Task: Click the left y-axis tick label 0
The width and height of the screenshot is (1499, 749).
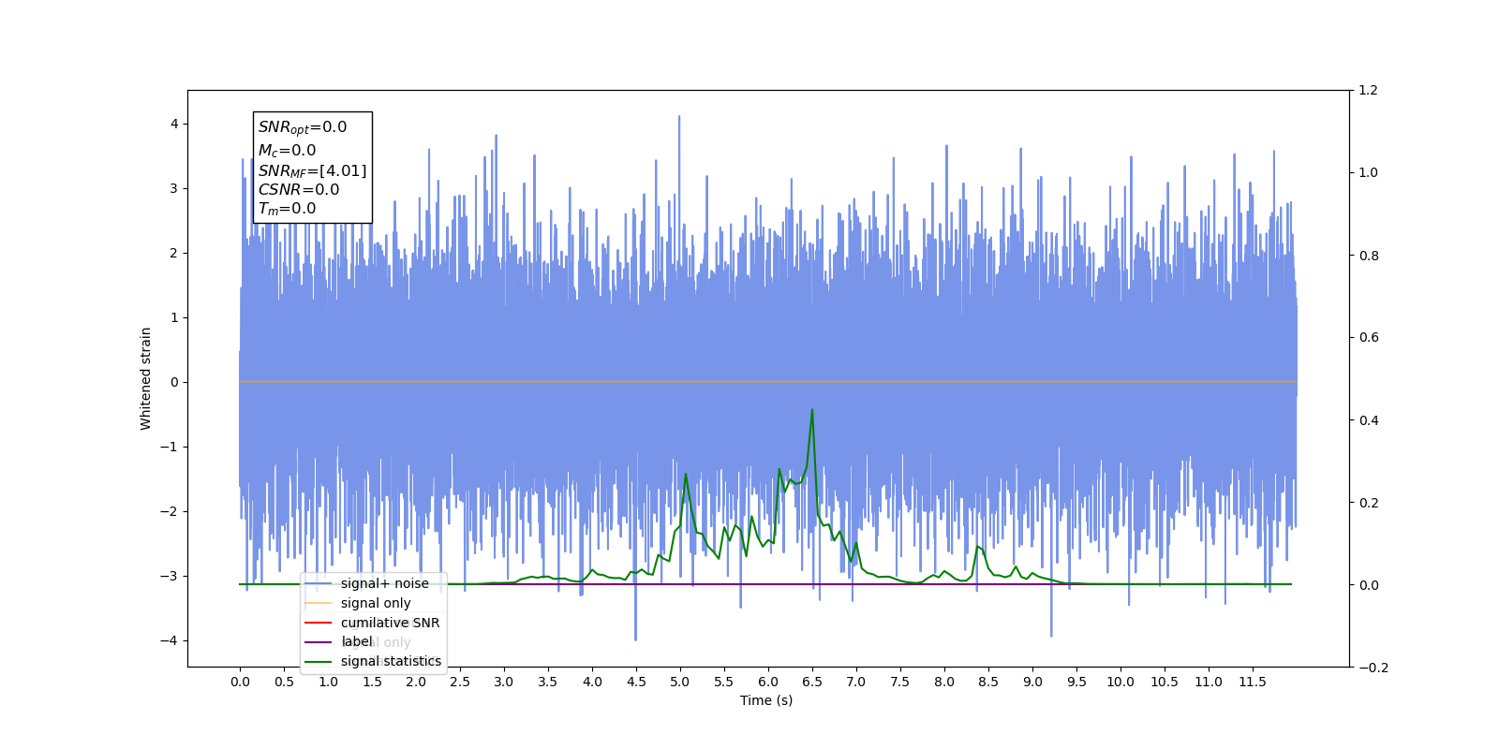Action: 174,382
